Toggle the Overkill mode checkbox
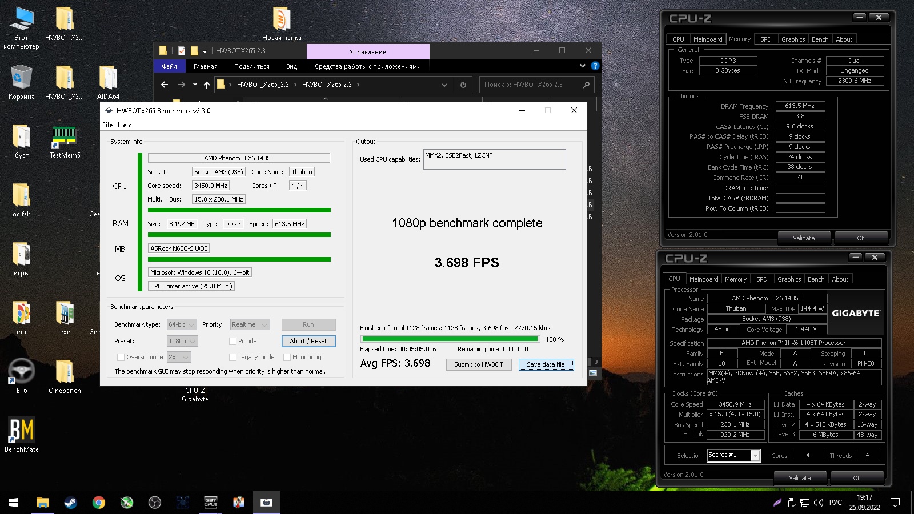Screen dimensions: 914x514 [x=121, y=357]
